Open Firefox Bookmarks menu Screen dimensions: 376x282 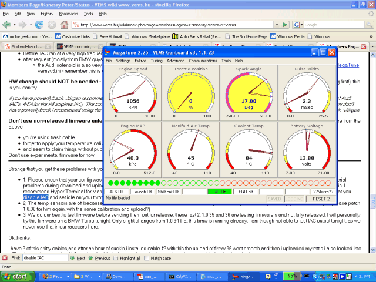point(69,14)
